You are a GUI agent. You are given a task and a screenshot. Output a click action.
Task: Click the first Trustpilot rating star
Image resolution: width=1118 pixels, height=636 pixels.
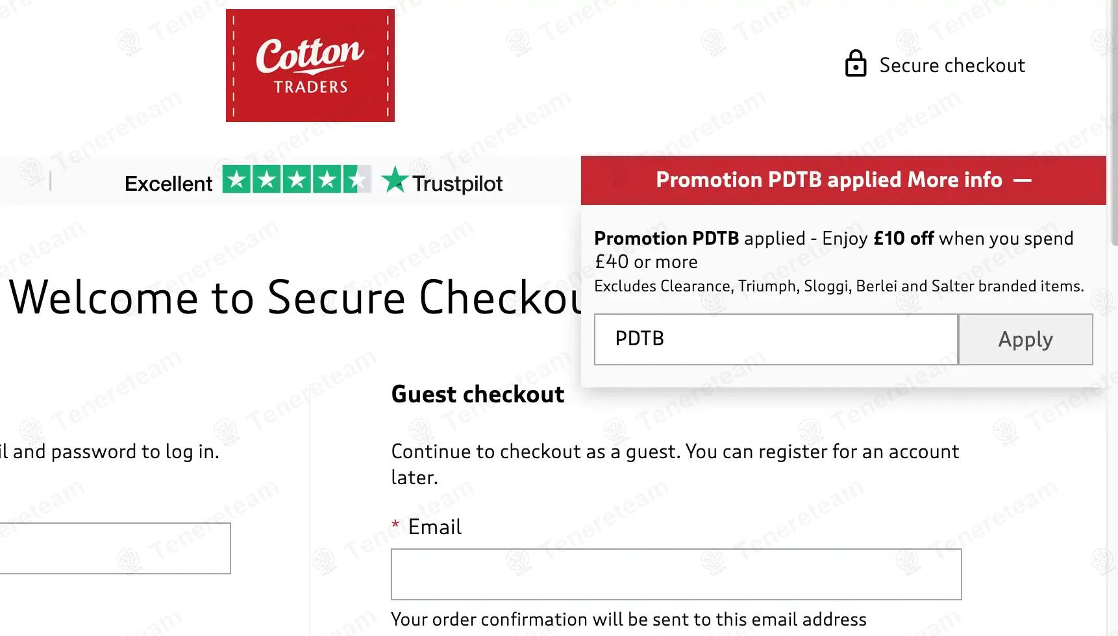point(237,180)
